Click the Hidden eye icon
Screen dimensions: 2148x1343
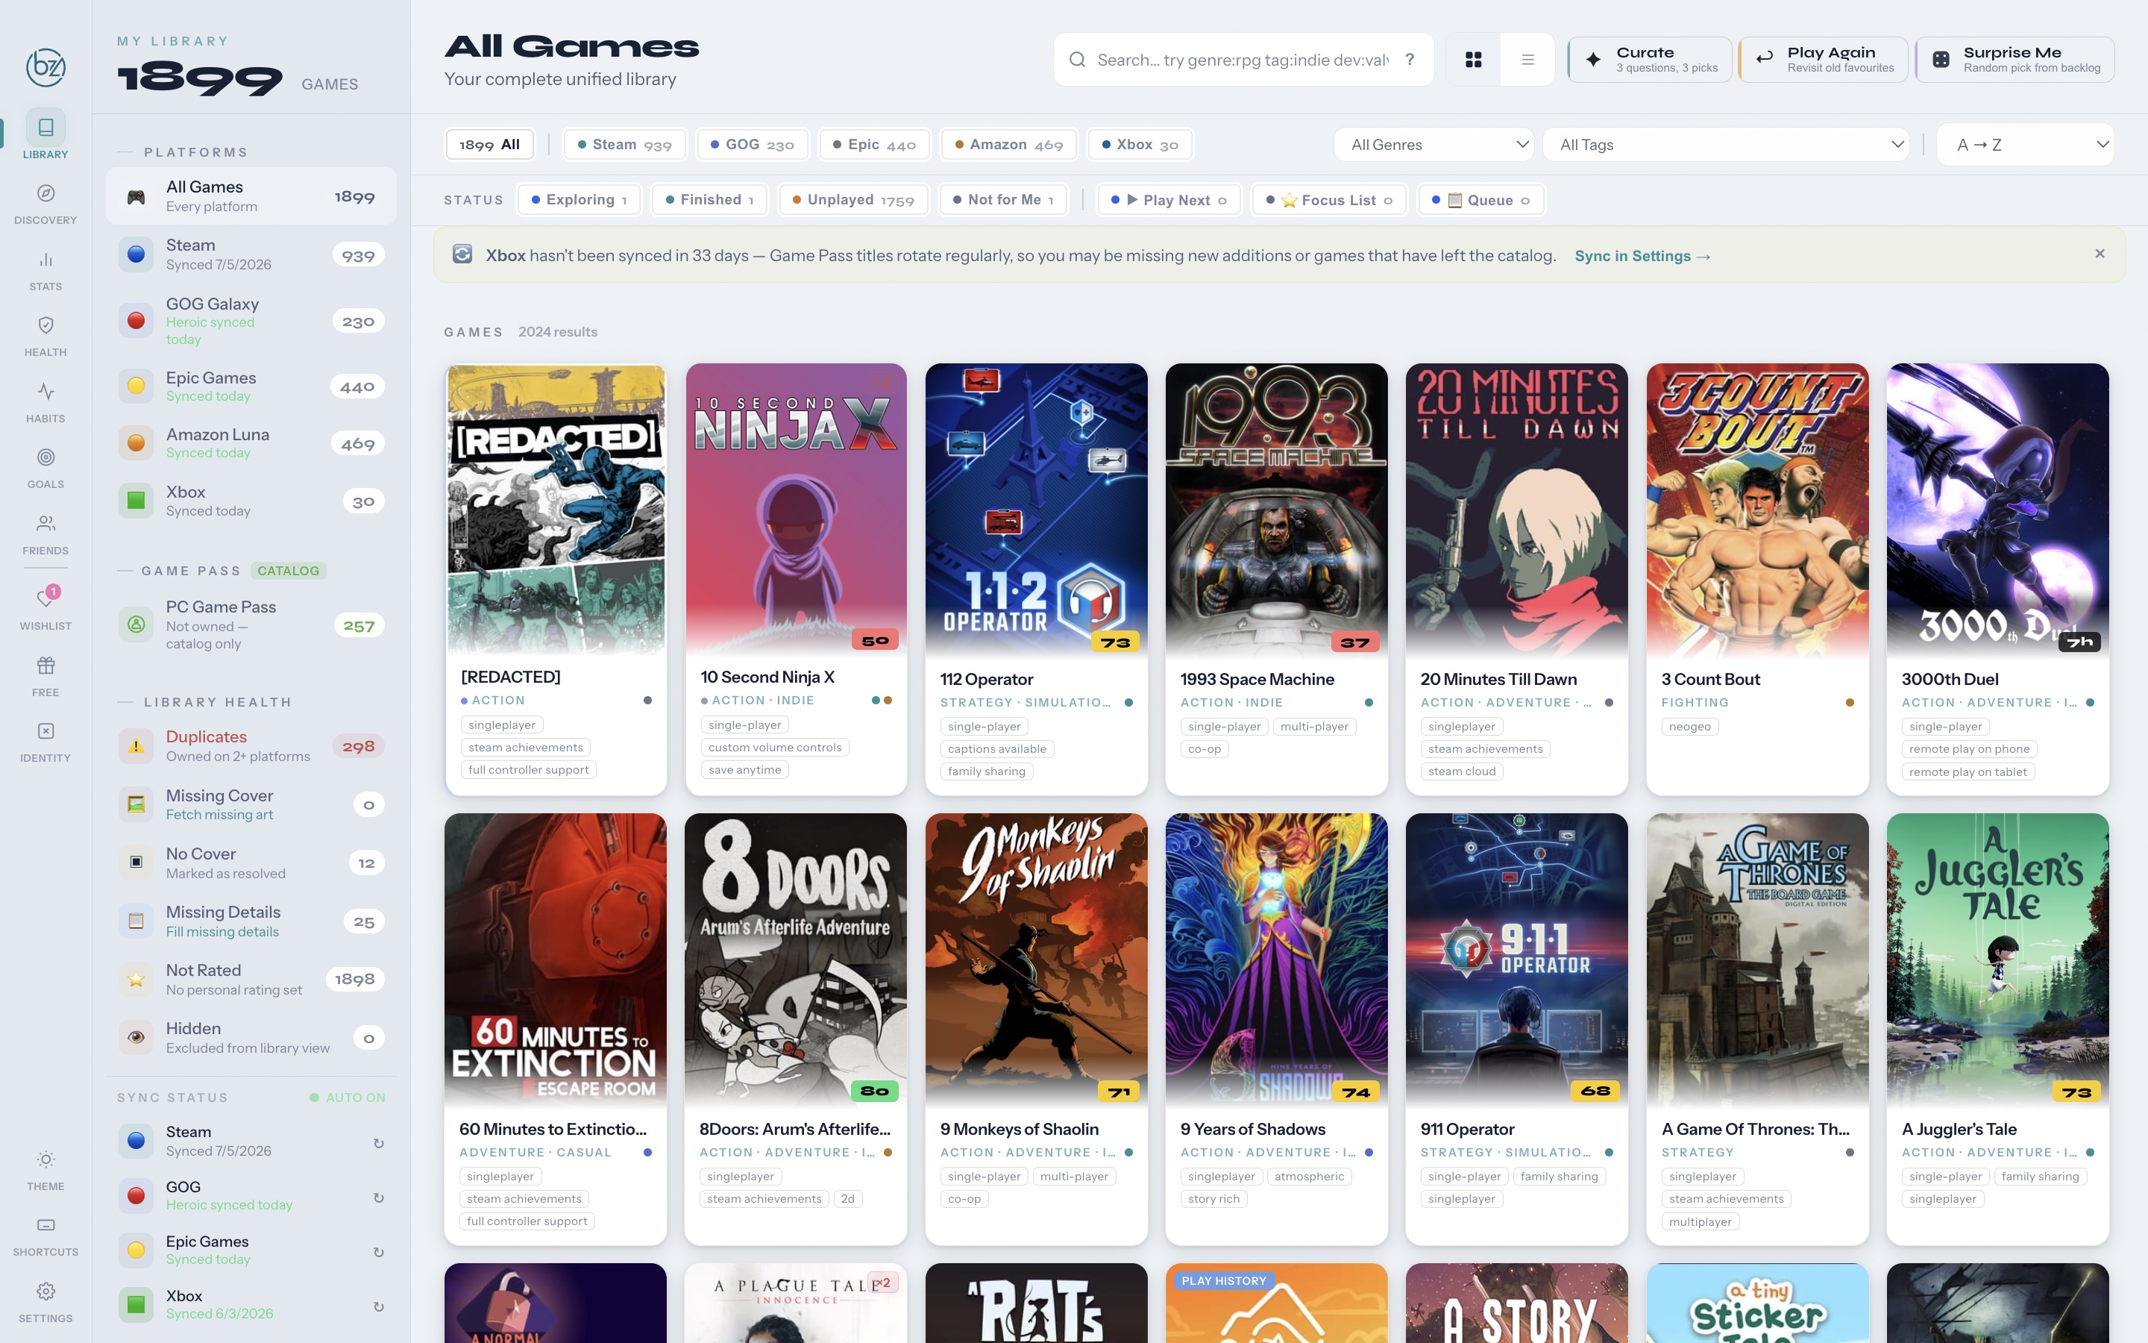pos(136,1037)
